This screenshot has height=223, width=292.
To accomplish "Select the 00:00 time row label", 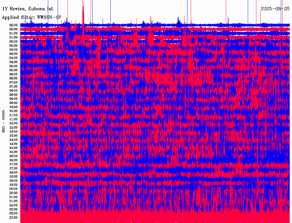I will click(x=13, y=25).
